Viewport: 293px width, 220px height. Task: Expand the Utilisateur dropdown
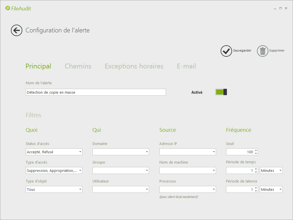[x=147, y=189]
